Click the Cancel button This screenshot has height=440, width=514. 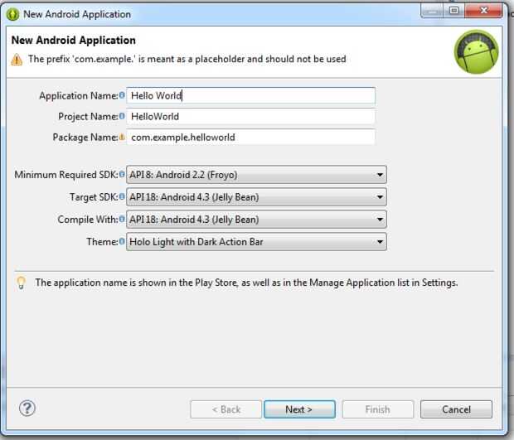[x=456, y=409]
